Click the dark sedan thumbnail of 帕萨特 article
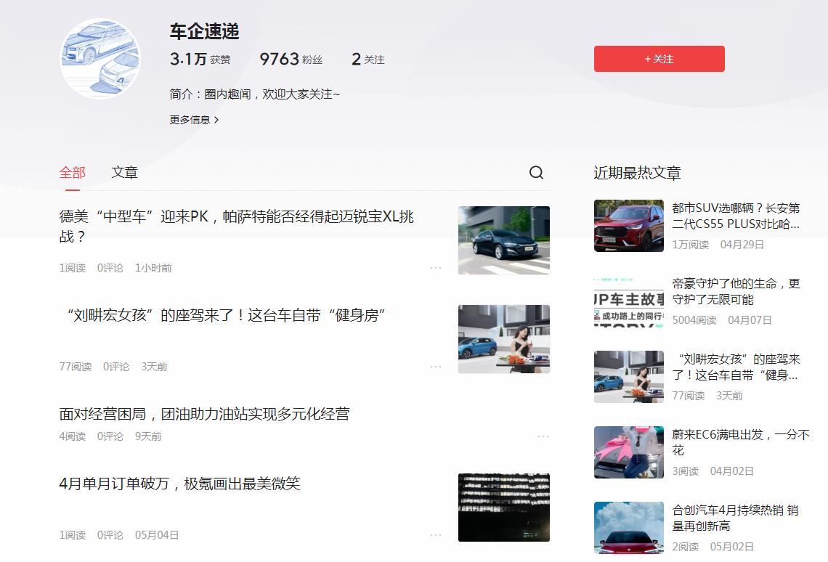 pos(504,240)
